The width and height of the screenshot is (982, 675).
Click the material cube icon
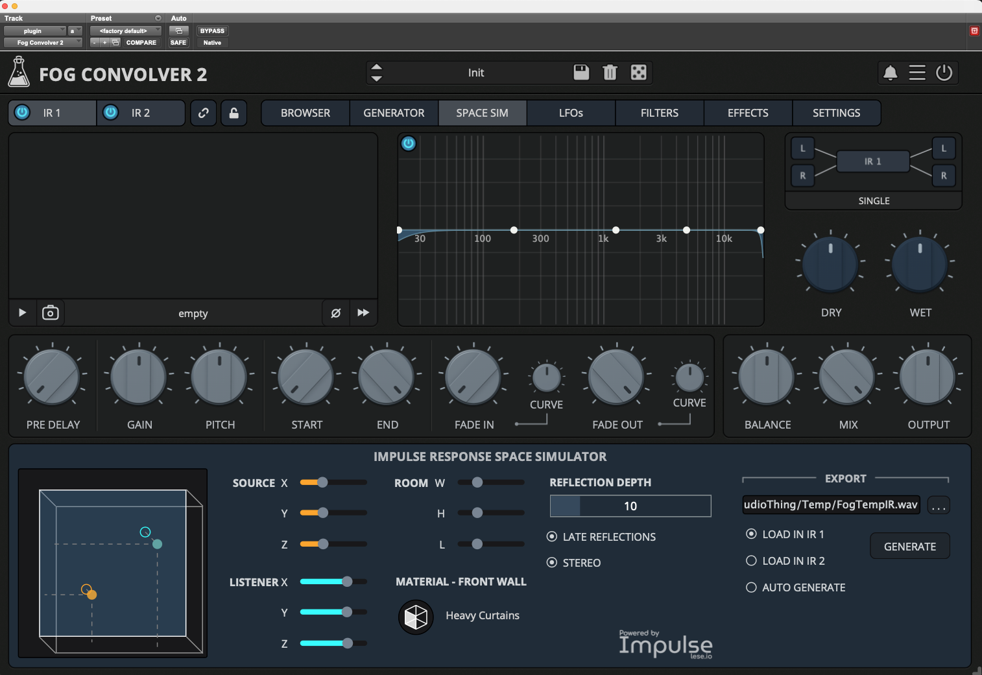[416, 617]
